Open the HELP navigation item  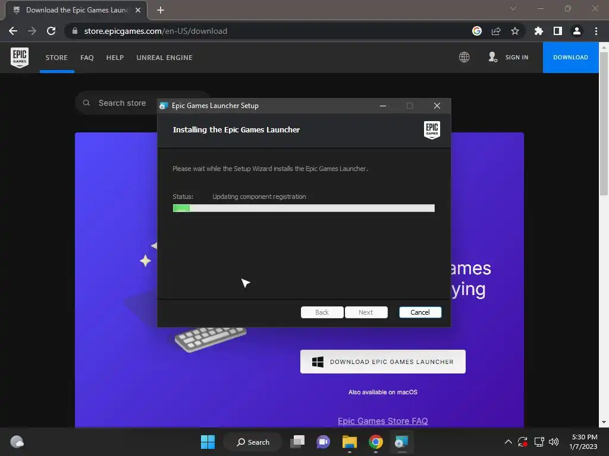115,58
